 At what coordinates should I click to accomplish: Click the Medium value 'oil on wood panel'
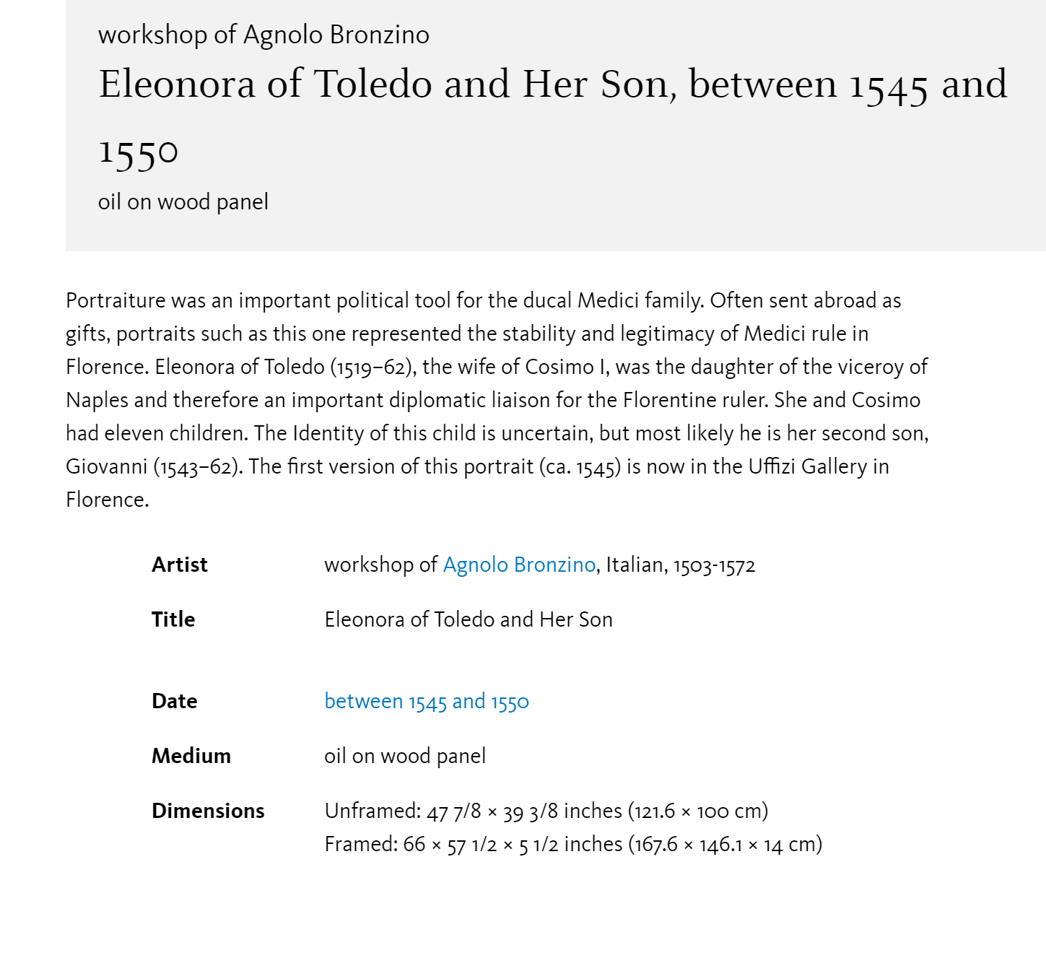(405, 756)
